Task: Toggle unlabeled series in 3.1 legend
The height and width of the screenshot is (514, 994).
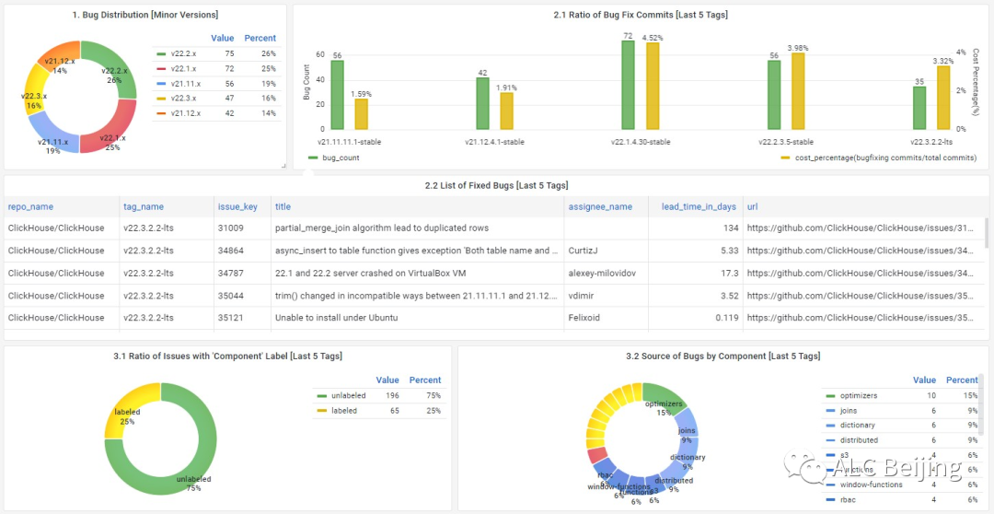Action: point(349,395)
